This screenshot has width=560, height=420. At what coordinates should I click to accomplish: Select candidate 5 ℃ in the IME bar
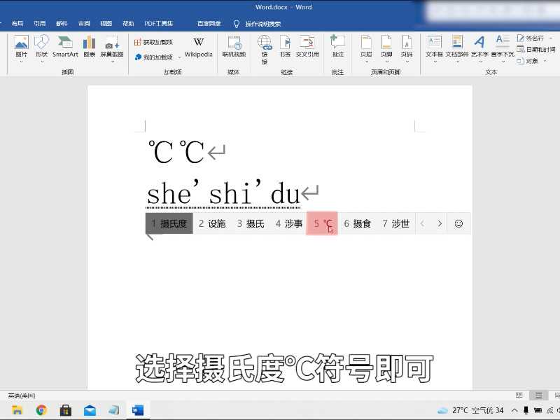322,223
